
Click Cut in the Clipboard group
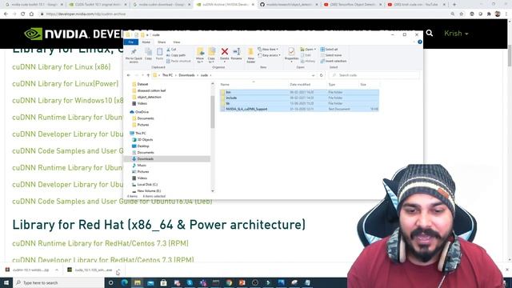coord(171,50)
